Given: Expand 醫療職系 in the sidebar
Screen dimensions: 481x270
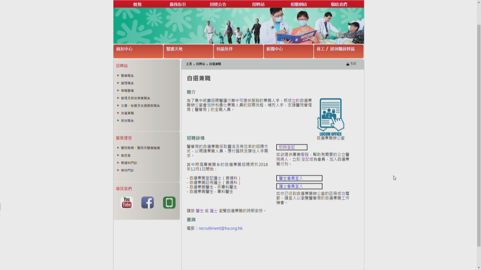Looking at the screenshot, I should tap(127, 76).
